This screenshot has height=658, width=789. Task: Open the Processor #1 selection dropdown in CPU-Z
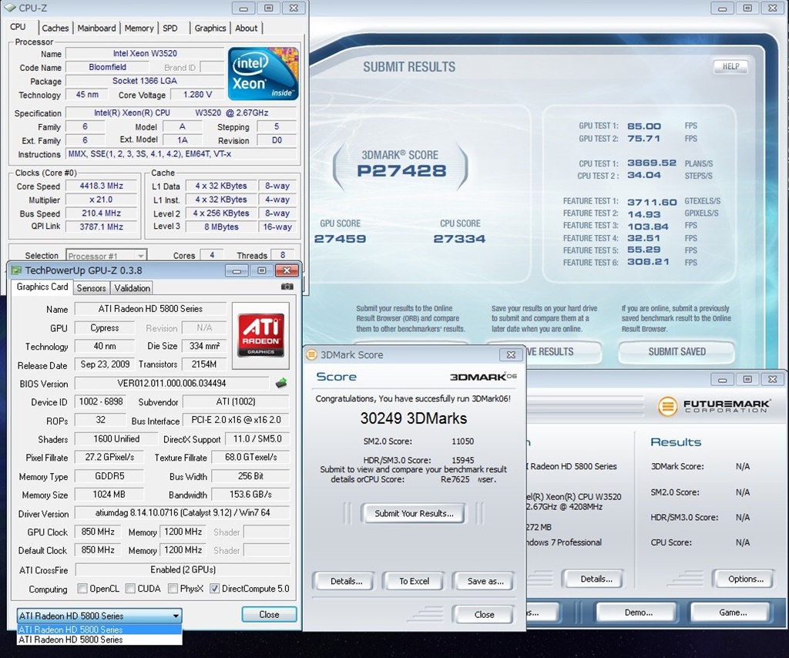point(106,256)
